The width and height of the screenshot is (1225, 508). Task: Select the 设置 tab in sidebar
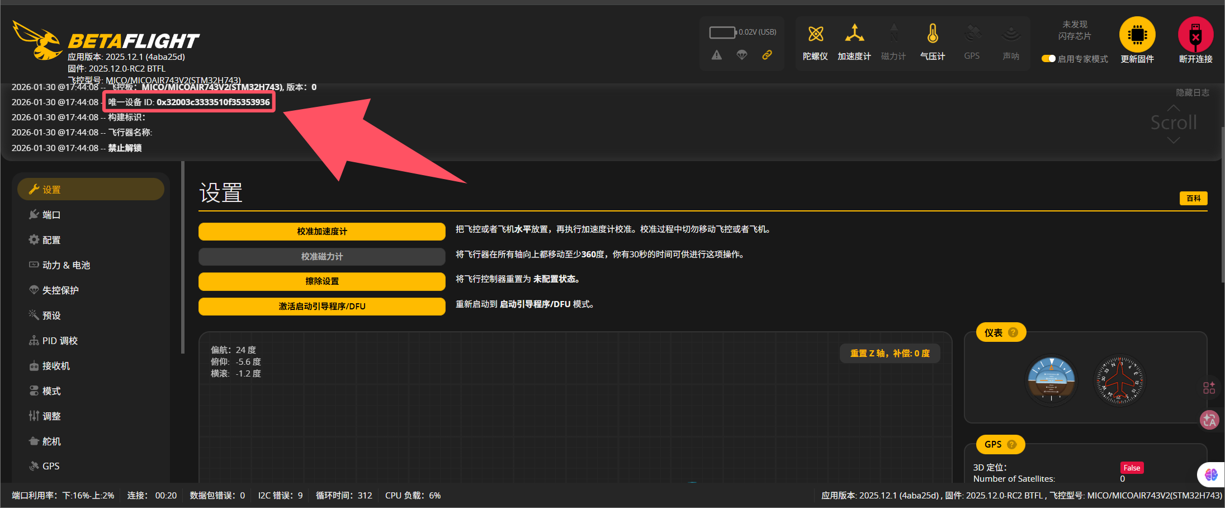pos(91,190)
